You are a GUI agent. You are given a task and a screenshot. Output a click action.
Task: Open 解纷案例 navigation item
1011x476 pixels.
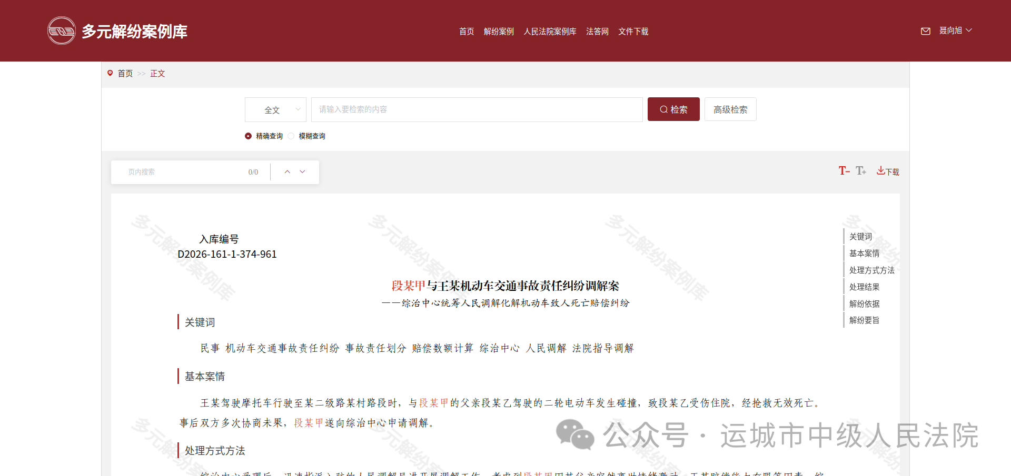tap(499, 32)
